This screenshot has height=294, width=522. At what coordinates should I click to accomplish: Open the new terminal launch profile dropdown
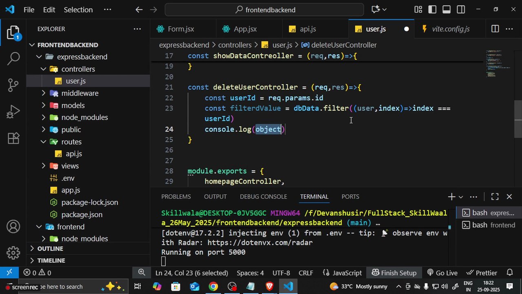461,197
